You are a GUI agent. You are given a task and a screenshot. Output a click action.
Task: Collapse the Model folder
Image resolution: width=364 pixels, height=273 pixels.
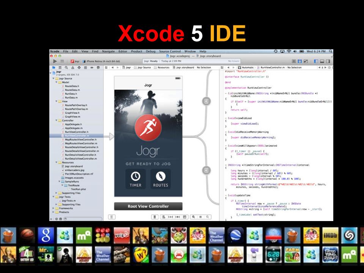(56, 82)
